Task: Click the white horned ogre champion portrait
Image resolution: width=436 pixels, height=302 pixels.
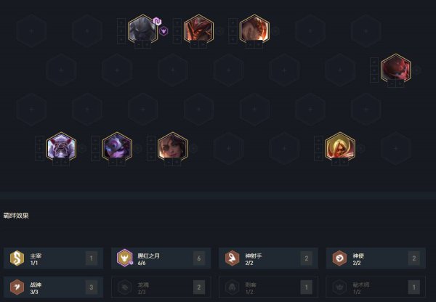Action: 61,147
